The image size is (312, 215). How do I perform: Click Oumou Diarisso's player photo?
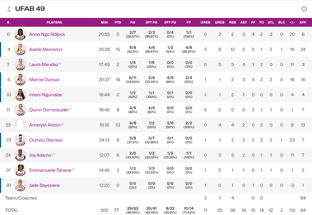(x=20, y=140)
